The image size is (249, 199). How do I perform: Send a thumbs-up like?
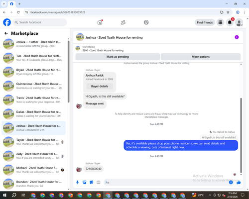coord(239,183)
